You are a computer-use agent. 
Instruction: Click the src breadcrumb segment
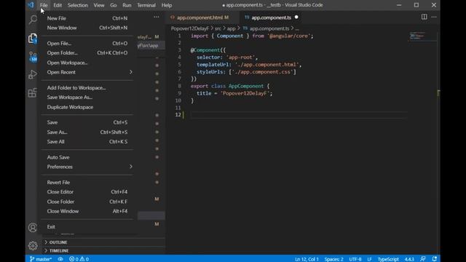click(x=218, y=28)
